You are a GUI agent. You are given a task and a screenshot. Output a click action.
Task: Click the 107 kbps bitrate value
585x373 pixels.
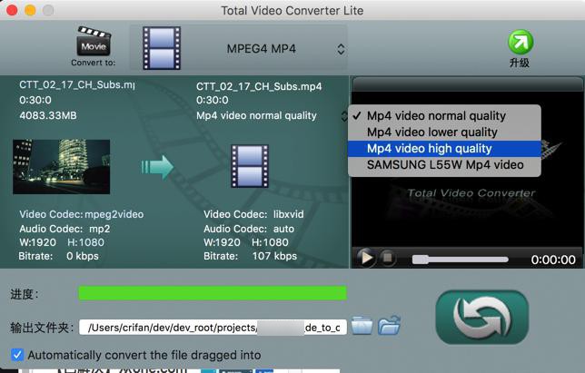click(x=274, y=256)
